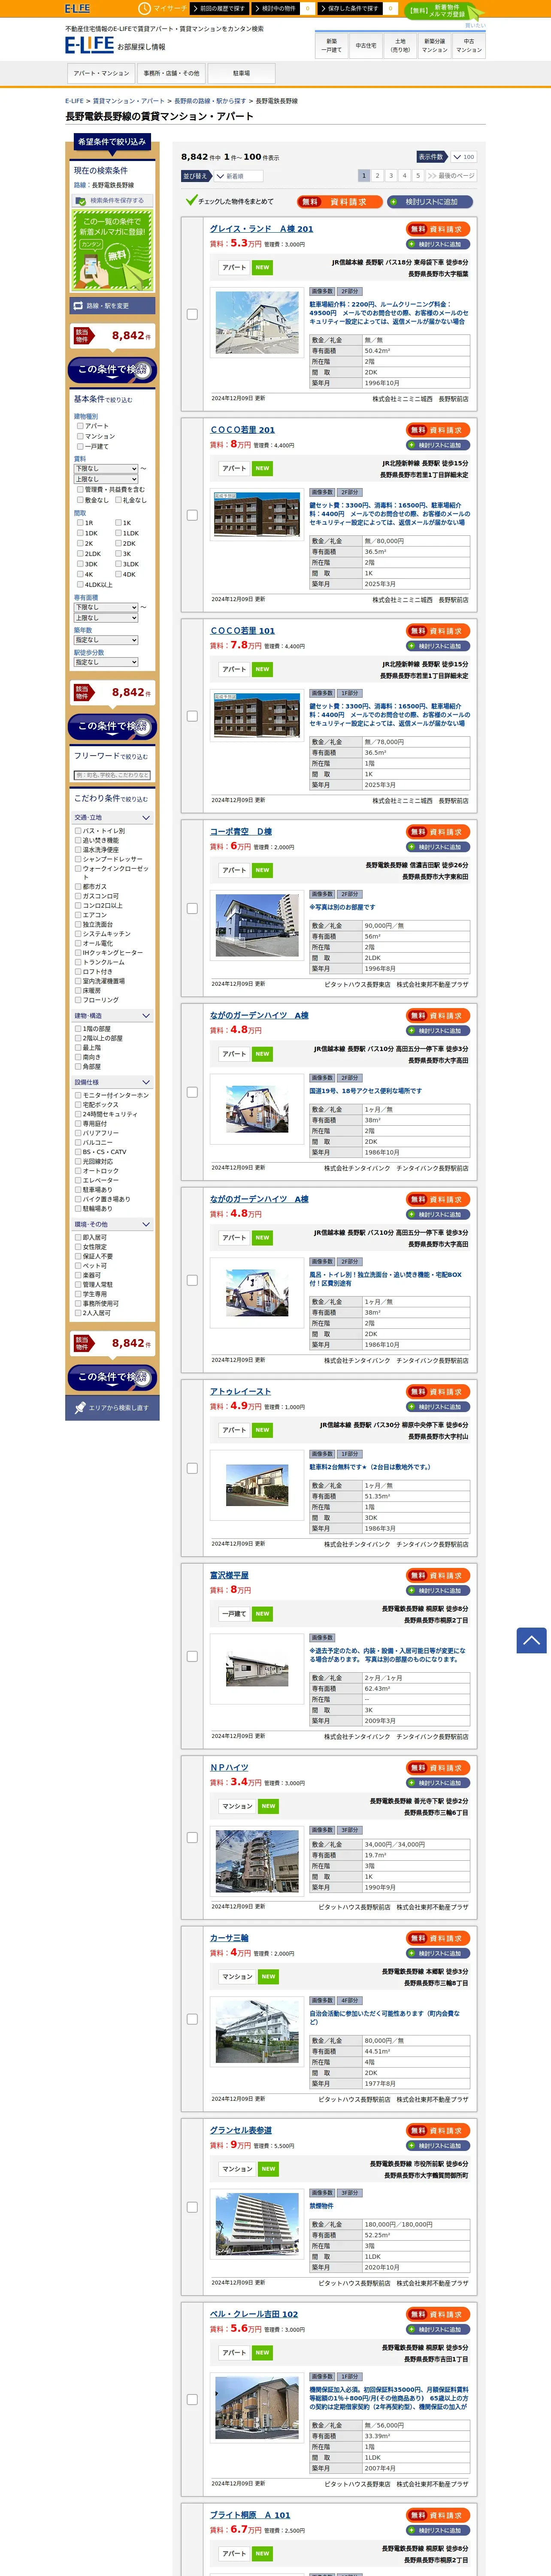Switch to 駐車場 tab
This screenshot has height=2576, width=551.
(x=241, y=73)
